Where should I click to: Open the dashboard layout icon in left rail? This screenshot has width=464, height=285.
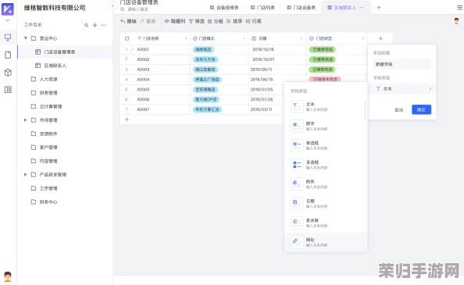(8, 90)
